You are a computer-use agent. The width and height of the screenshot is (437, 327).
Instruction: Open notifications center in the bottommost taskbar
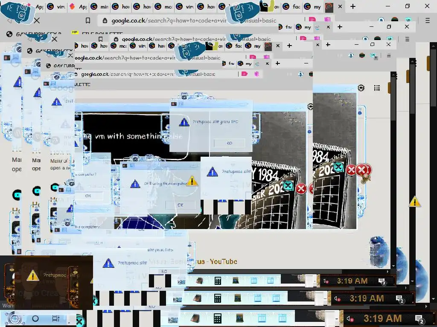tap(419, 319)
